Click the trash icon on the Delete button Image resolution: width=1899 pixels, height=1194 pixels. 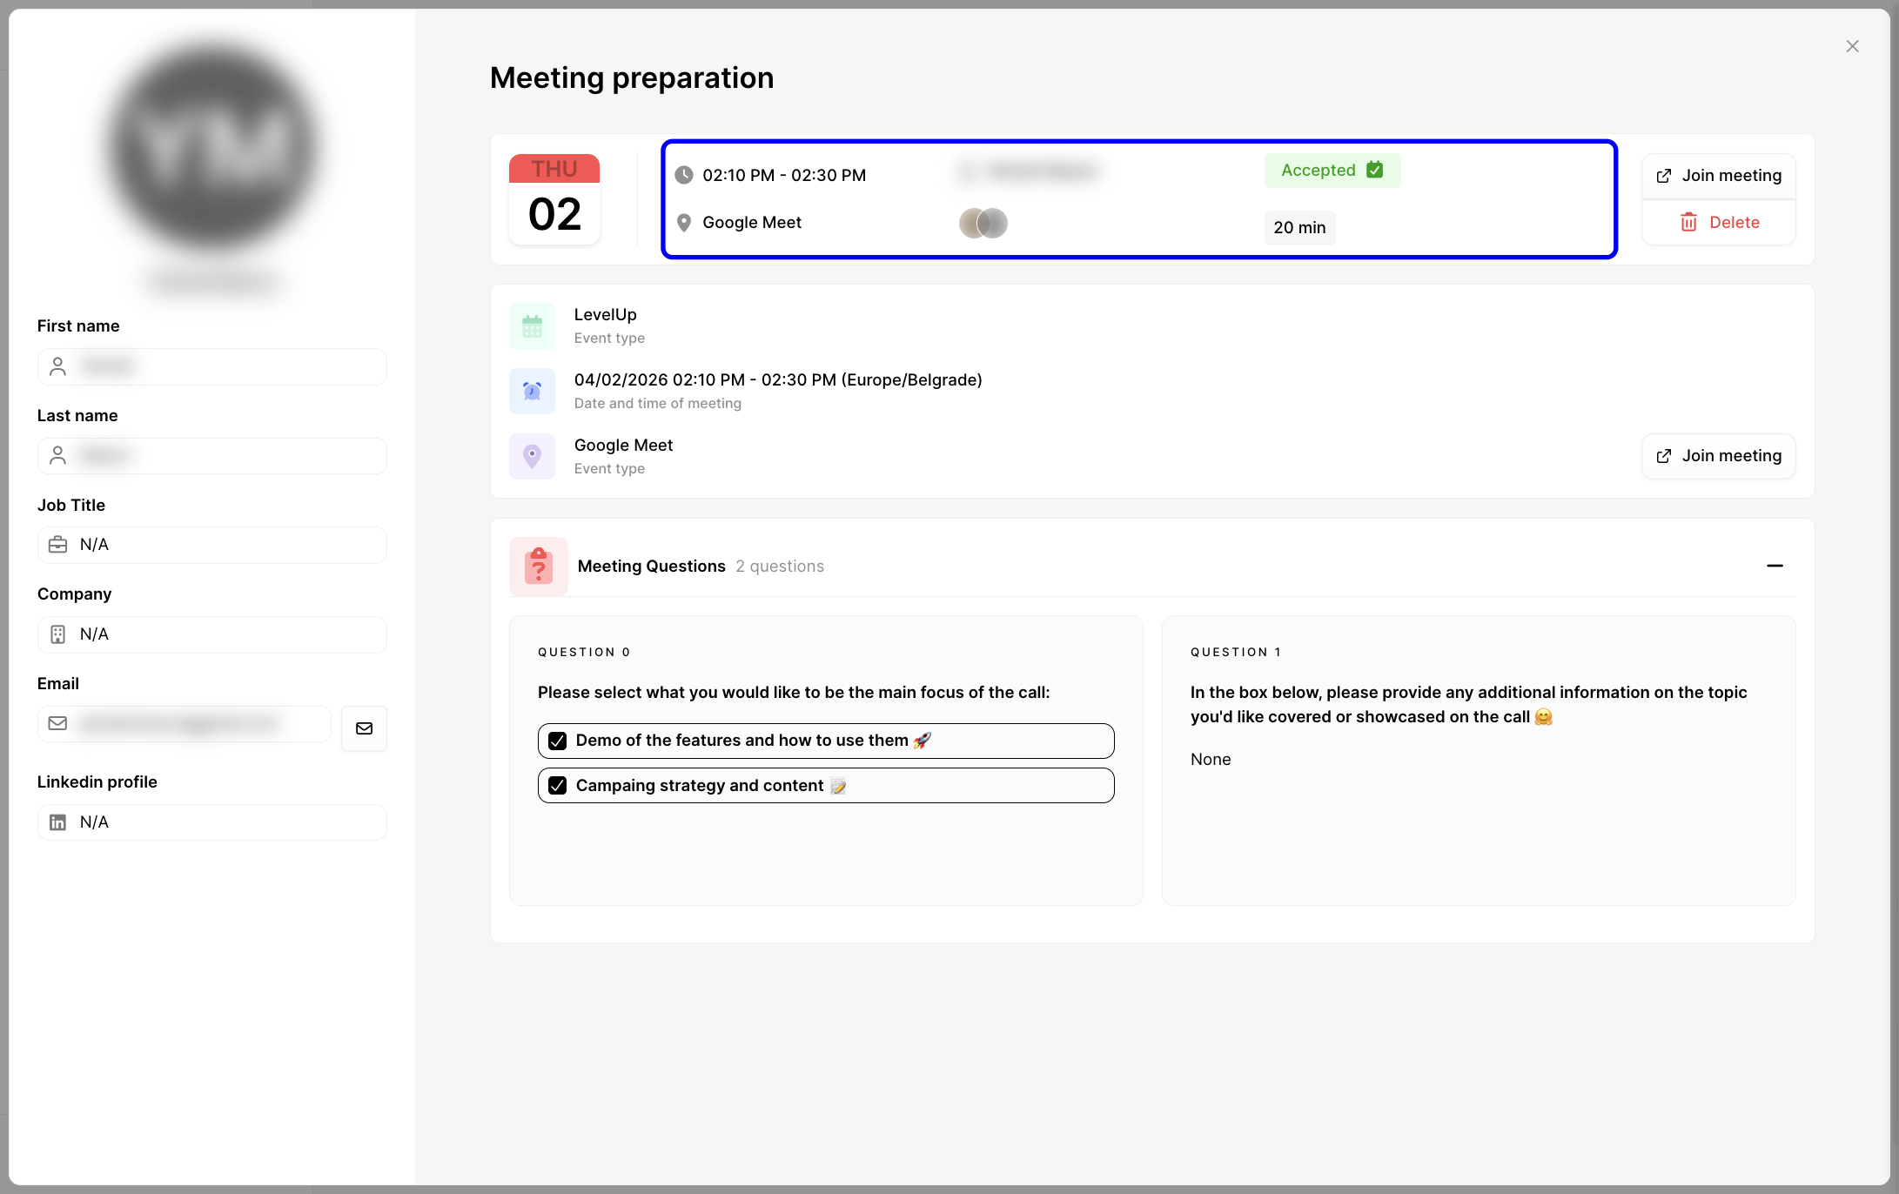tap(1688, 222)
